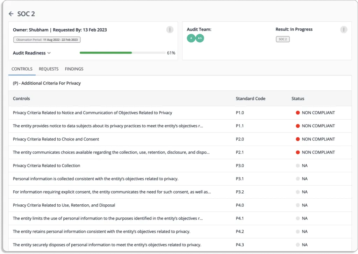Image resolution: width=358 pixels, height=254 pixels.
Task: Click standard code P4.2
Action: point(240,232)
